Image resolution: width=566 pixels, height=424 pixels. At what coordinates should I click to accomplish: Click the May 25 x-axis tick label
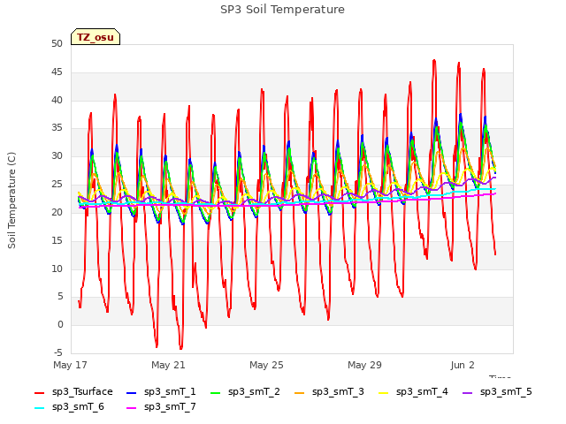coord(266,365)
